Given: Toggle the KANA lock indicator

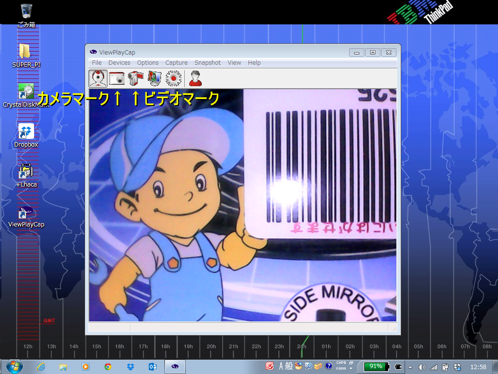Looking at the screenshot, I should coord(341,369).
